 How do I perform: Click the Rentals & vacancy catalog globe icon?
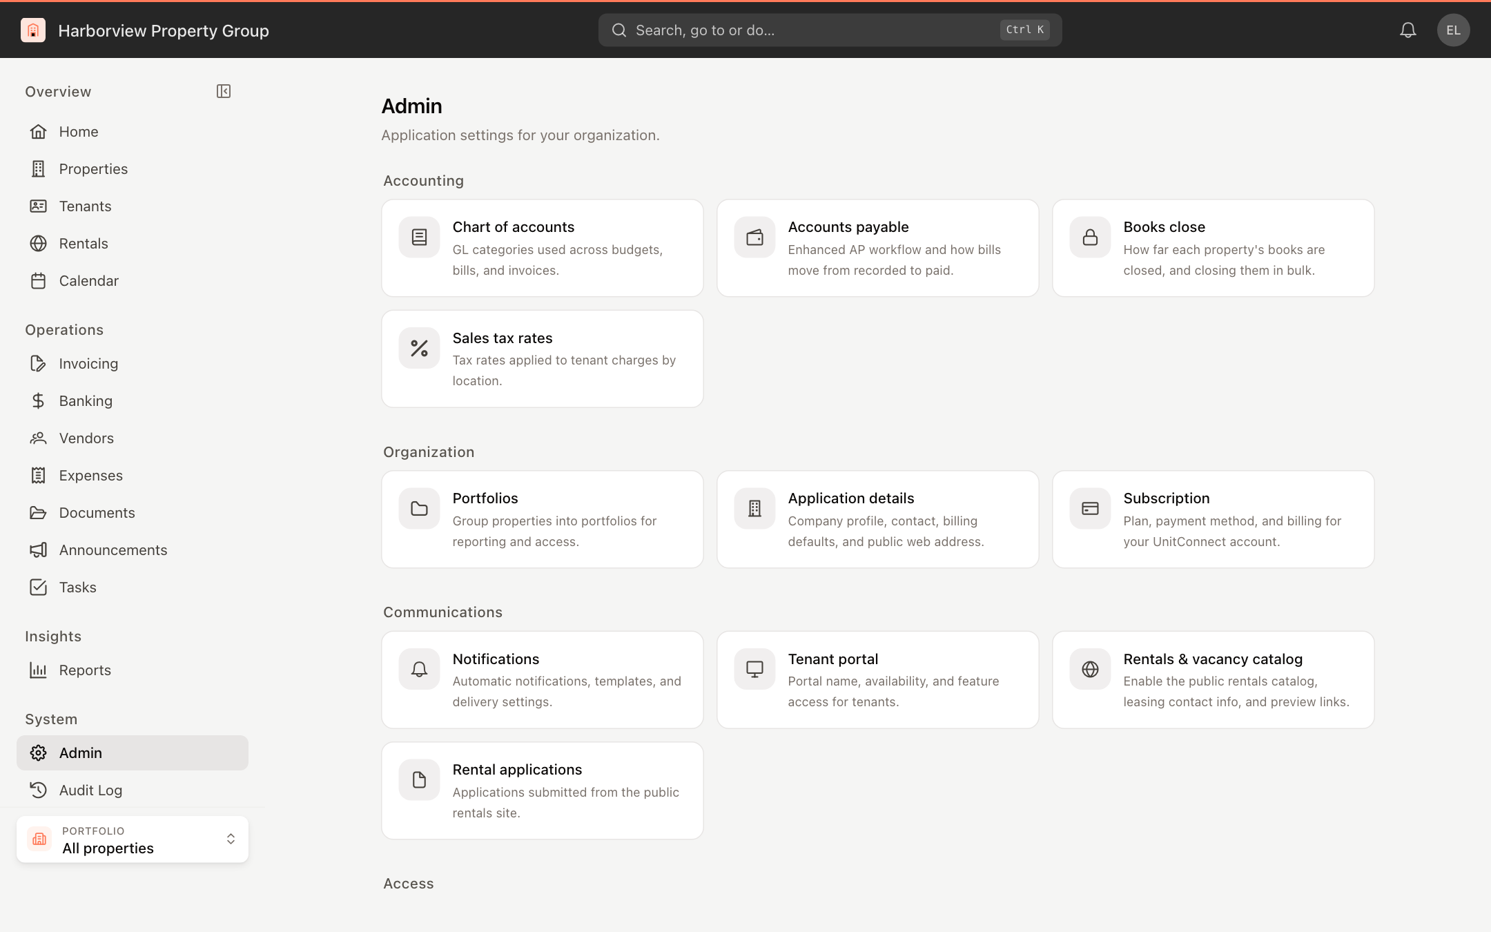(1090, 669)
